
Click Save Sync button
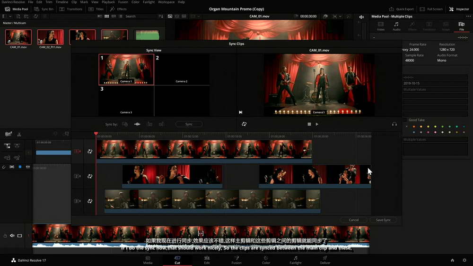[383, 220]
